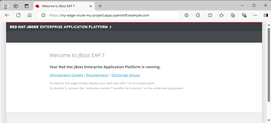Click the vertical scrollbar thumb
Screen dimensions: 271x123
click(x=269, y=65)
